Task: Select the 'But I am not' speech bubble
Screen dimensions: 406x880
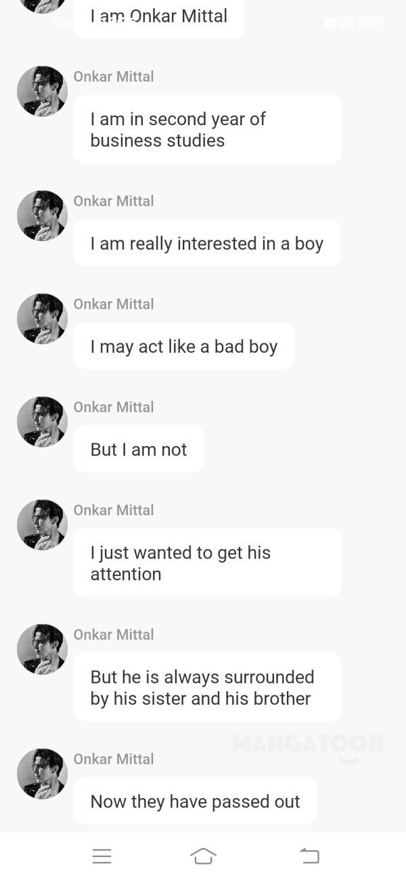Action: pos(138,448)
